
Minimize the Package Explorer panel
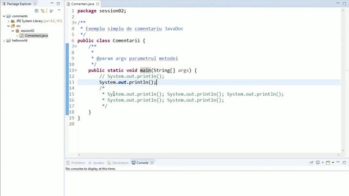pos(52,3)
